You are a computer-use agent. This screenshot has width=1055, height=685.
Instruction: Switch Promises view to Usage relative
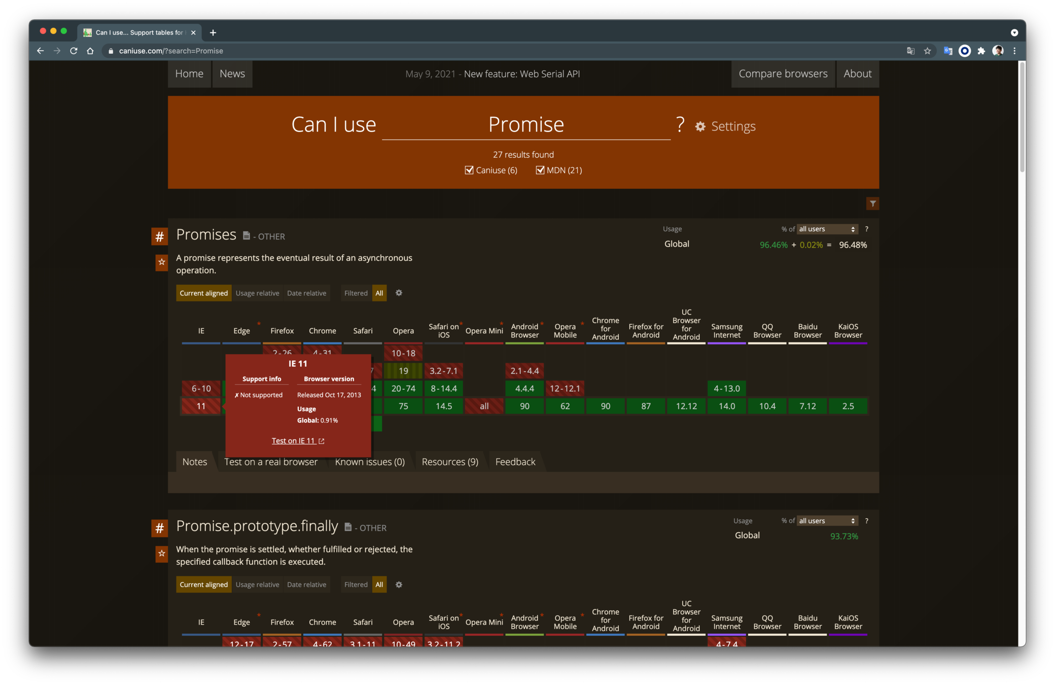257,293
